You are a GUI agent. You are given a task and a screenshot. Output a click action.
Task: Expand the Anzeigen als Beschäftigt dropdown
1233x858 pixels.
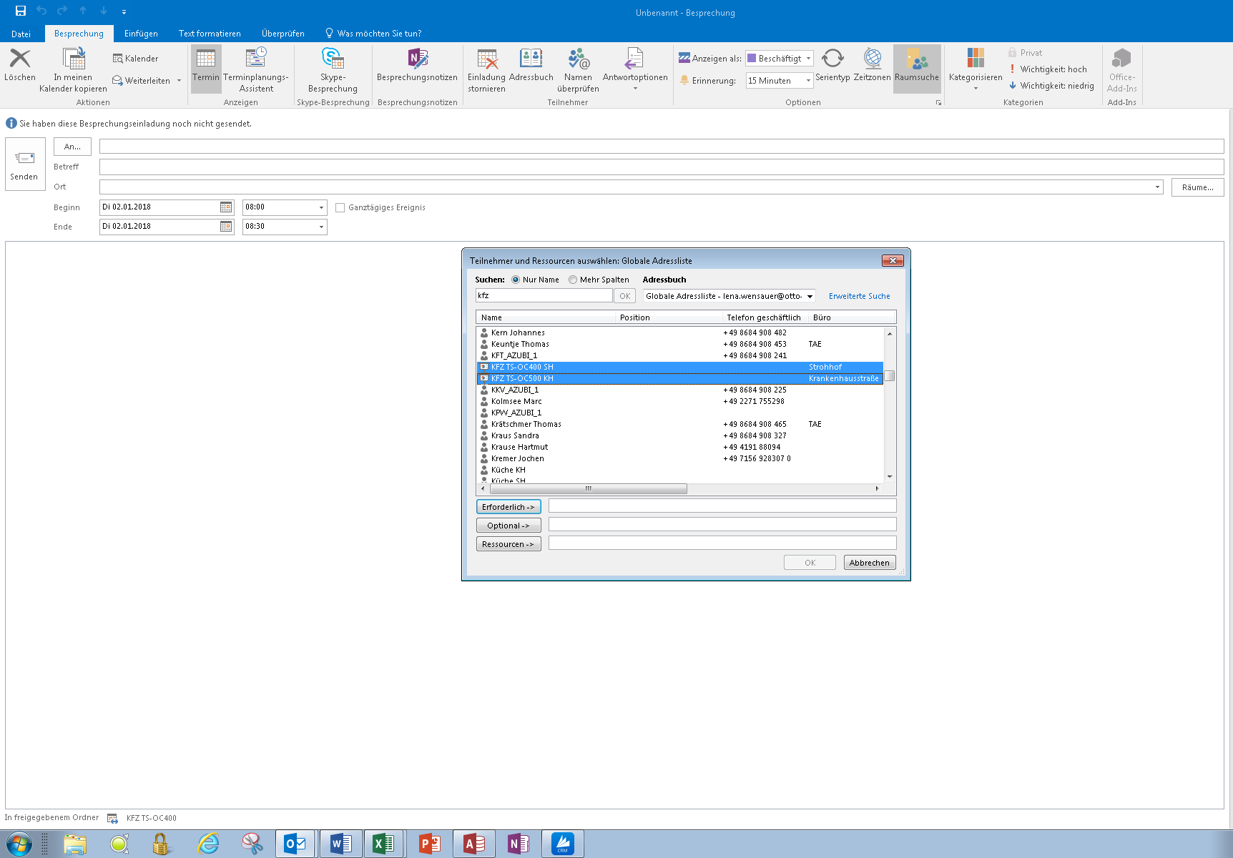point(809,59)
